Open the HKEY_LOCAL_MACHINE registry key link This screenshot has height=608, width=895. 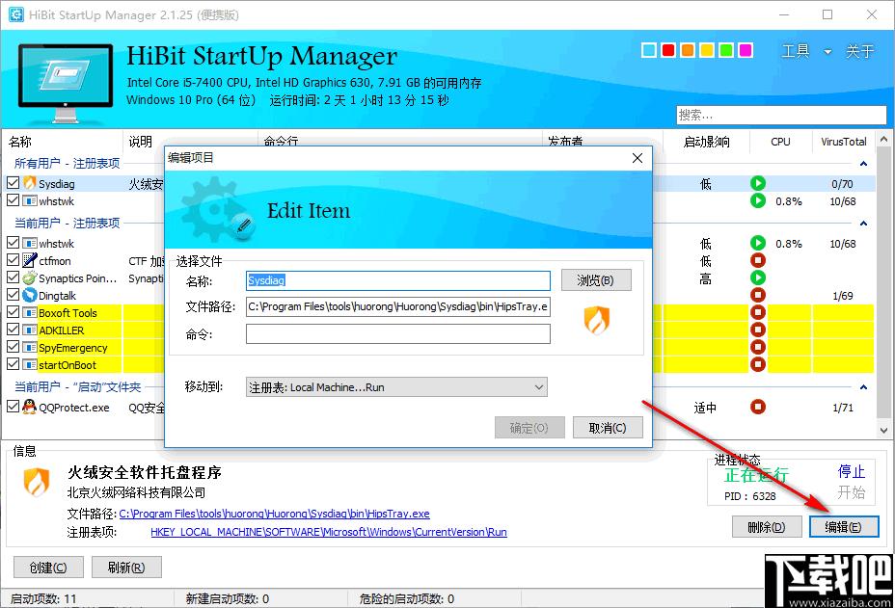tap(329, 532)
